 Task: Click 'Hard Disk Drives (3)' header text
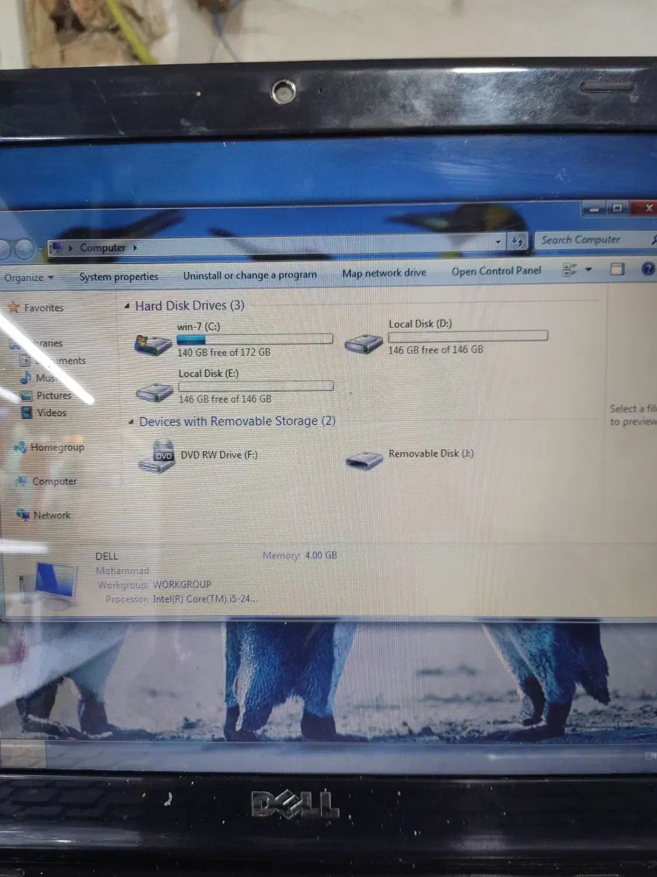[190, 306]
